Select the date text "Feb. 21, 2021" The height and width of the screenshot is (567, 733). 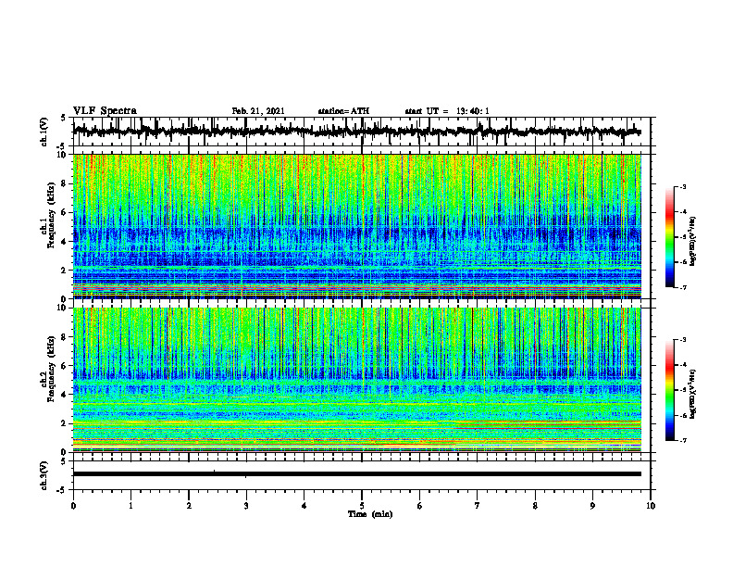point(258,111)
